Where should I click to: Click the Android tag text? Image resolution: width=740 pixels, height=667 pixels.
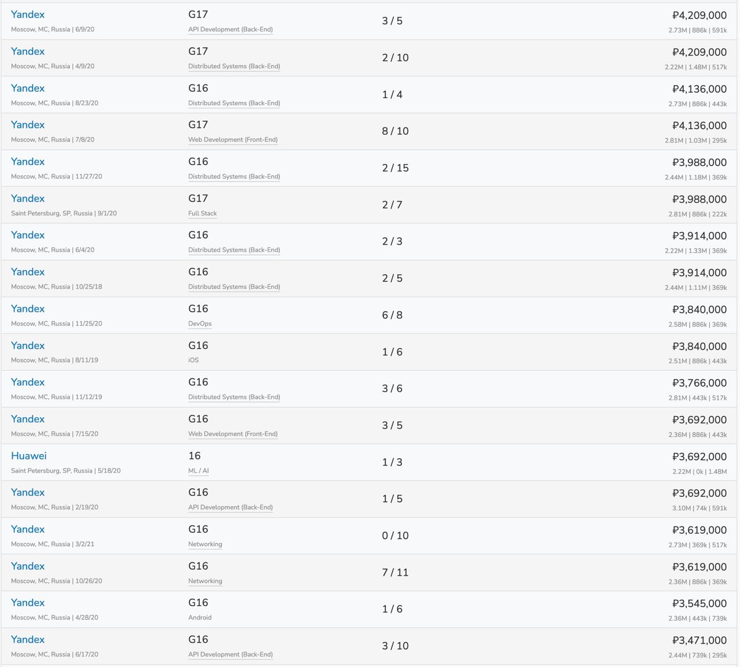click(x=200, y=618)
